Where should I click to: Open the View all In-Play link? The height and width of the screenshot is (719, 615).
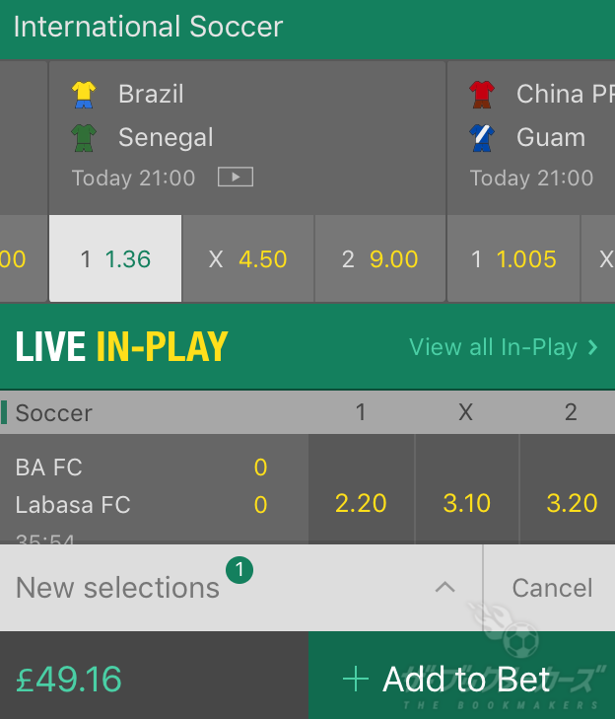(504, 347)
